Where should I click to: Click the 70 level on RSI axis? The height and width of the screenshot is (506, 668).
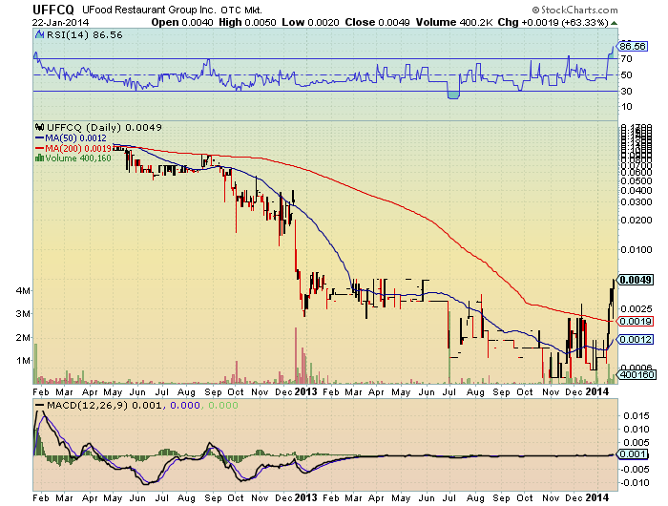click(626, 59)
